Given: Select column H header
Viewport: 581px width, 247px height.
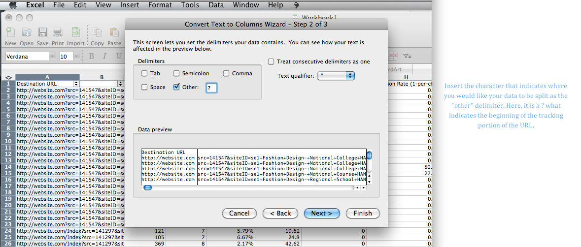Looking at the screenshot, I should coord(406,77).
